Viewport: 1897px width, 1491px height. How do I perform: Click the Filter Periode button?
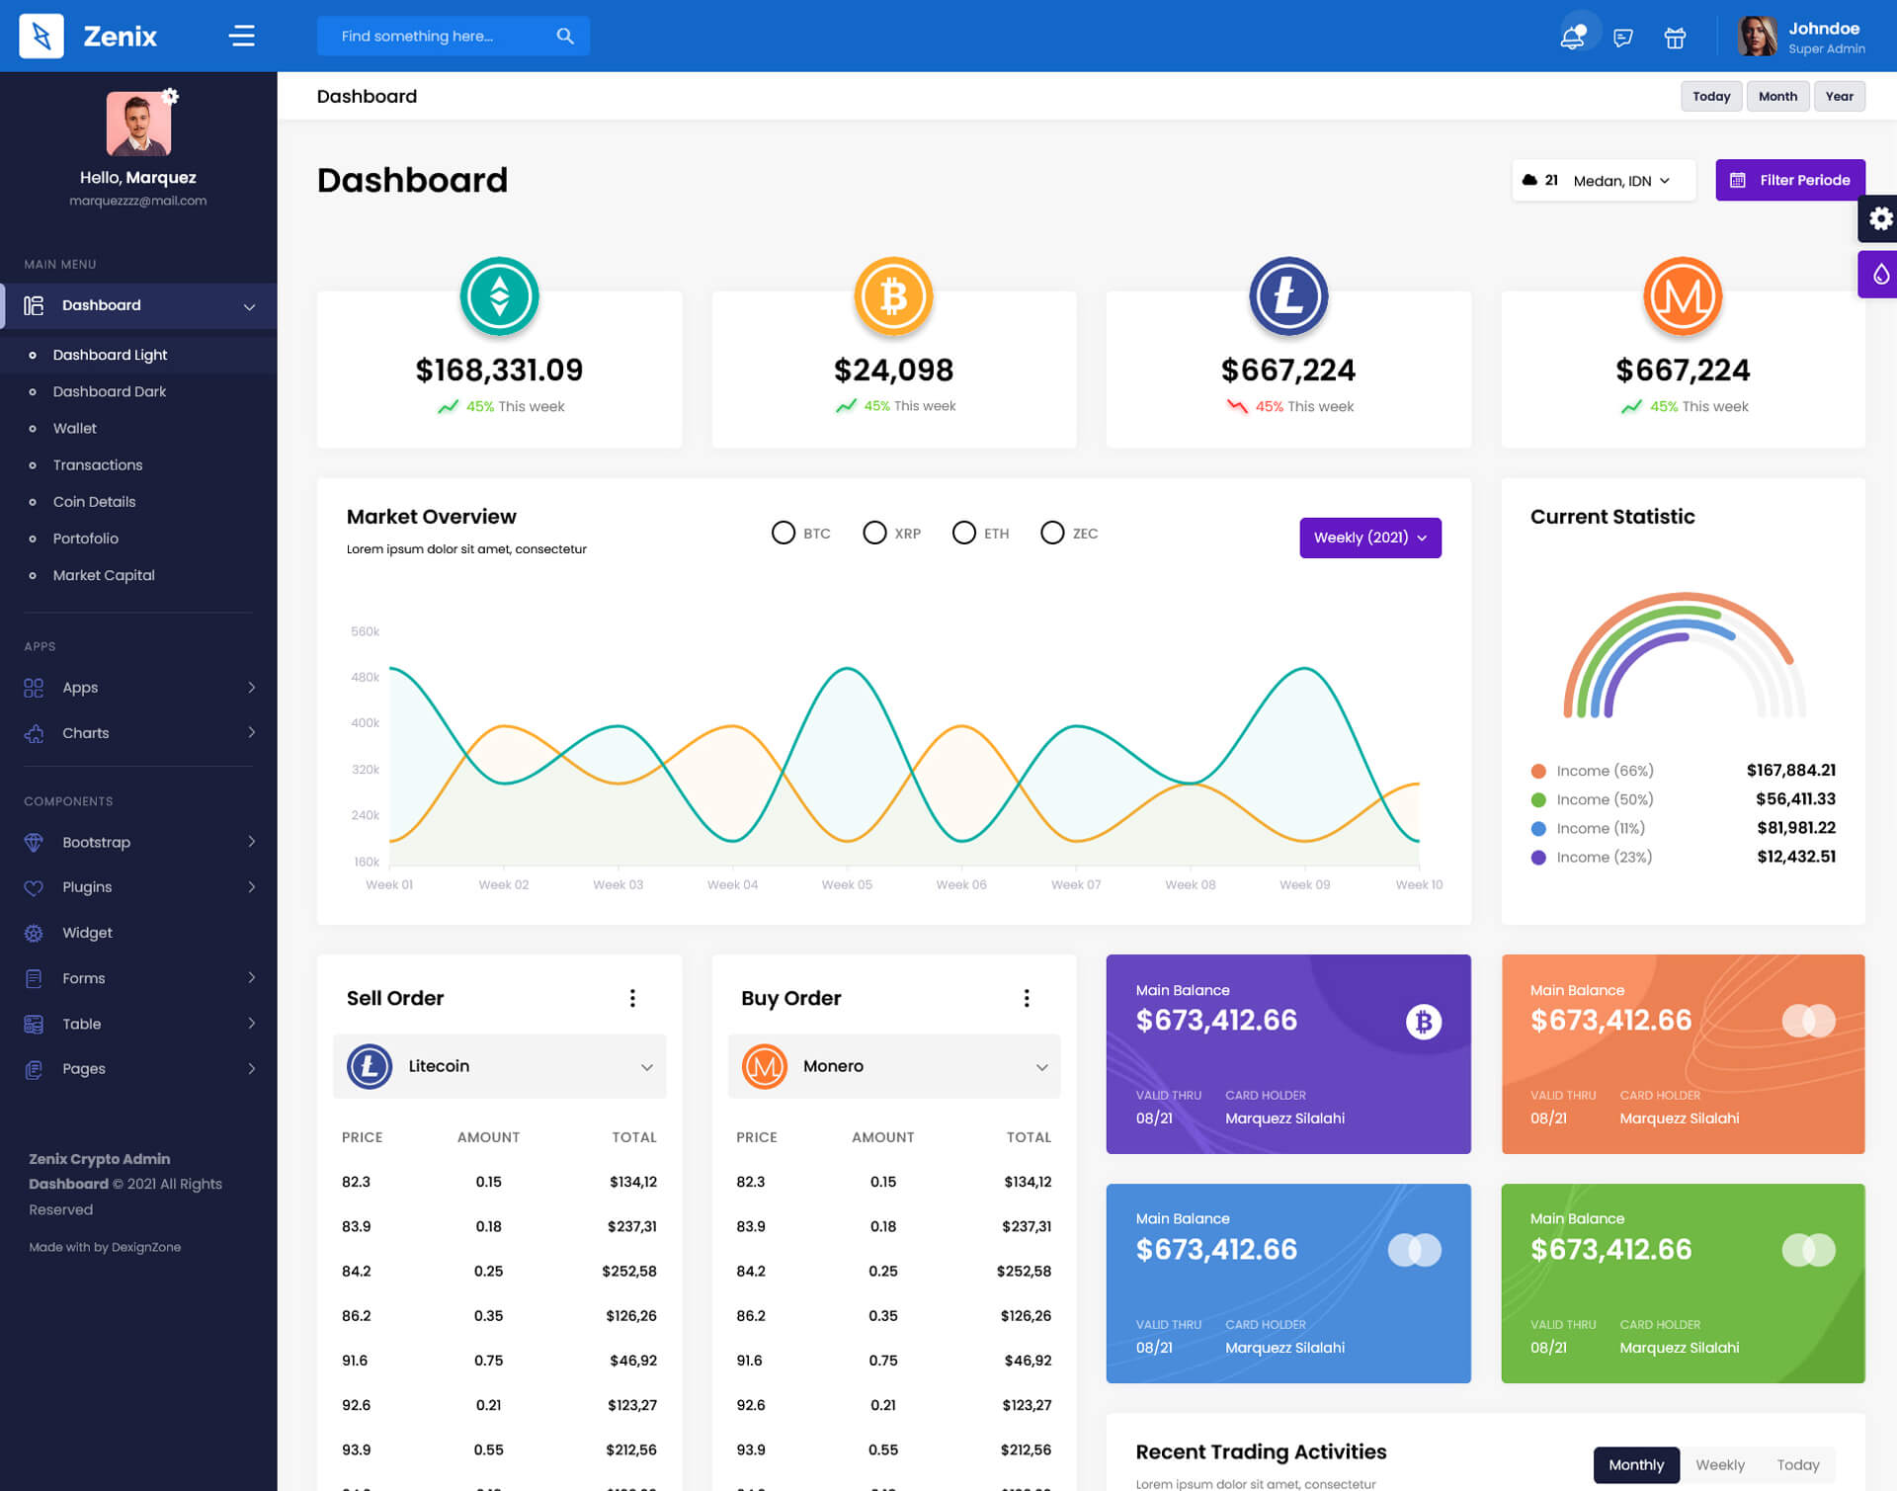(x=1789, y=180)
